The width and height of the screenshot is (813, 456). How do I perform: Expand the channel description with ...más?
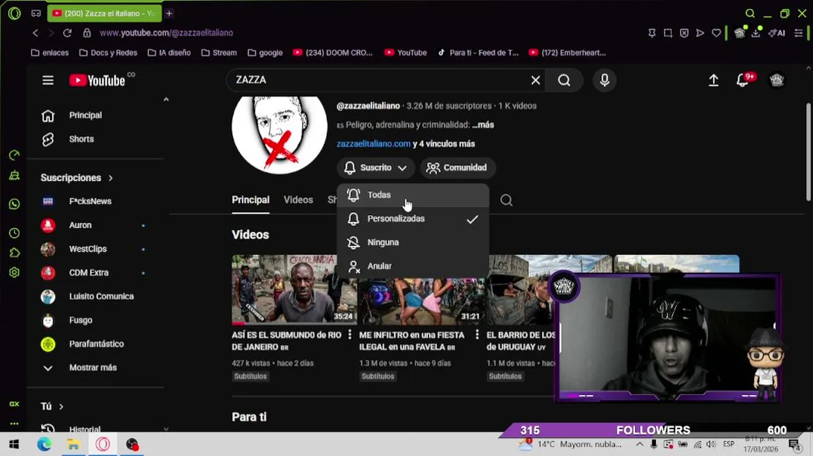pyautogui.click(x=482, y=125)
